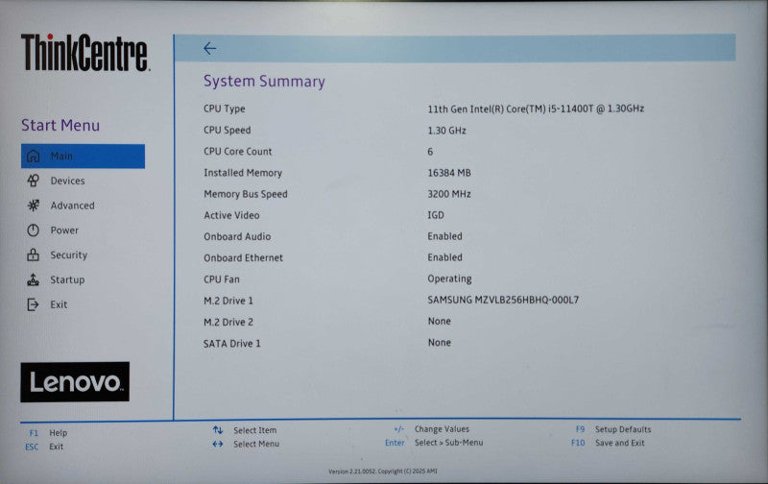Select the Main menu item
768x484 pixels.
click(83, 156)
